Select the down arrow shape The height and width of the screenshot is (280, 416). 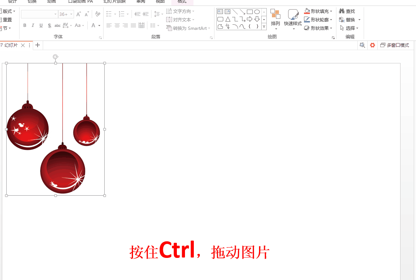click(257, 19)
